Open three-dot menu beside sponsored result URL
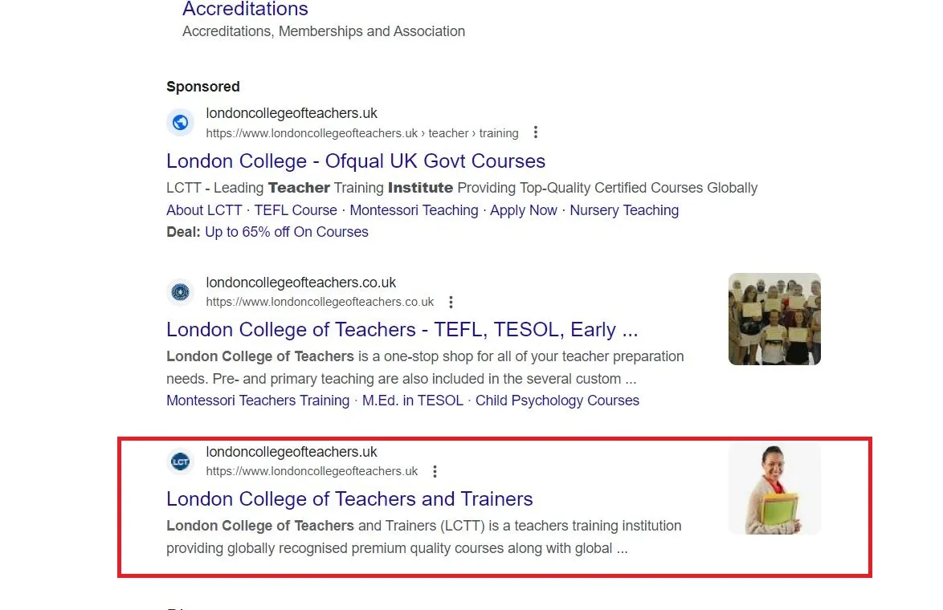Image resolution: width=943 pixels, height=610 pixels. pos(535,132)
